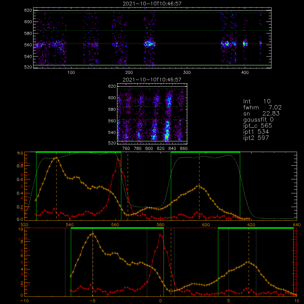Image resolution: width=304 pixels, height=304 pixels.
Task: Click the 400 x-axis label of the top plot
Action: 245,73
